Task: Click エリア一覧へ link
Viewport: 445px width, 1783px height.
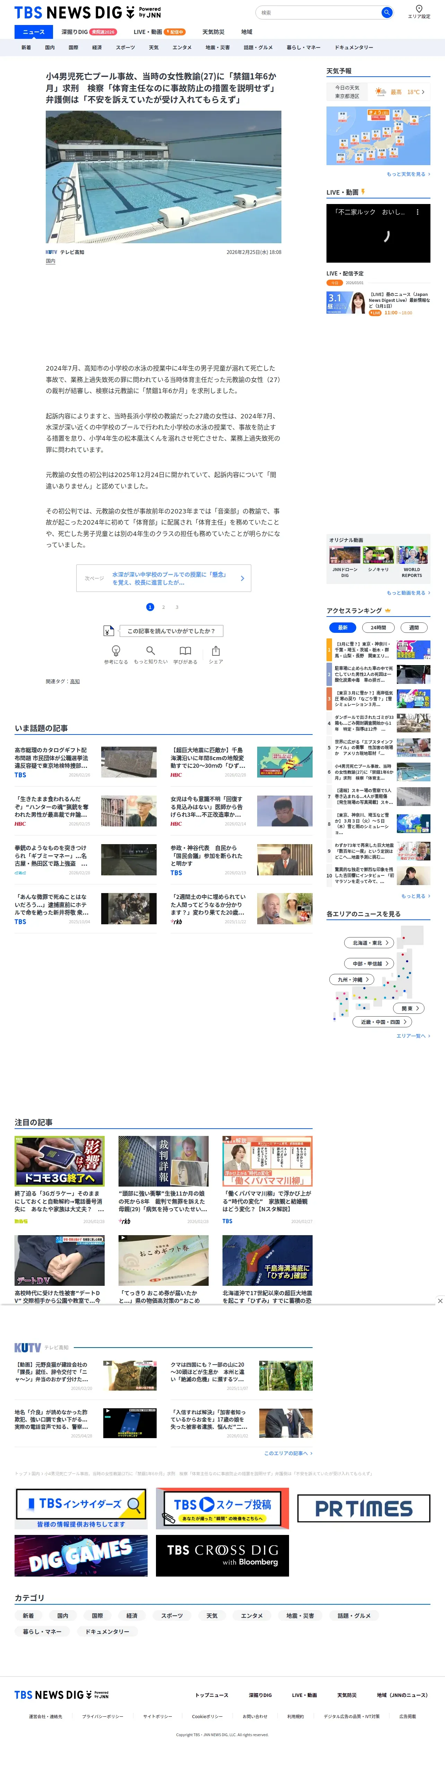Action: [x=412, y=1036]
